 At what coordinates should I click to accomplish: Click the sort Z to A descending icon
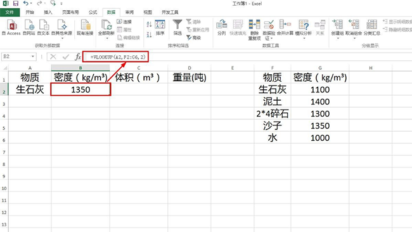pyautogui.click(x=149, y=34)
